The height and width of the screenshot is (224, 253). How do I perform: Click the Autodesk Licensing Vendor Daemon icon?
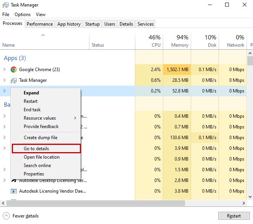pyautogui.click(x=14, y=191)
